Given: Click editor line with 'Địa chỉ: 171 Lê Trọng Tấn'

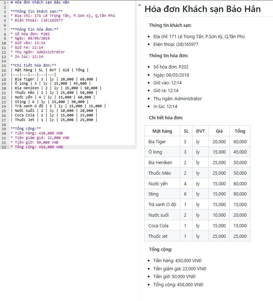Looking at the screenshot, I should pos(63,16).
